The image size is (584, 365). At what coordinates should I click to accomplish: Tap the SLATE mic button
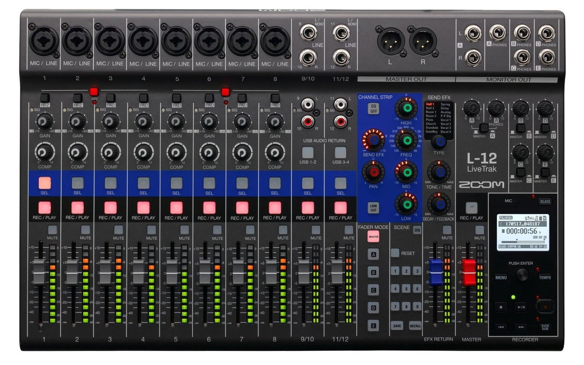[x=545, y=201]
